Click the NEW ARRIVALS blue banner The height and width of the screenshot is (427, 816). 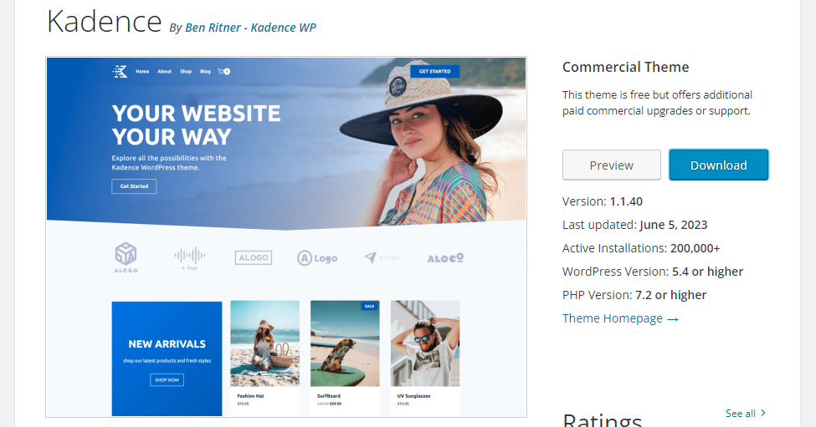pos(167,358)
